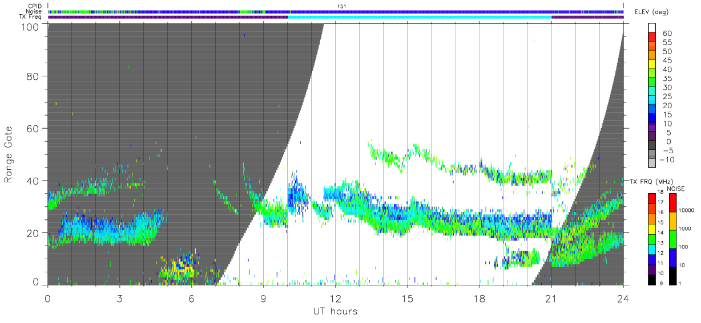Click the 3 tick label on UT hours axis
This screenshot has width=701, height=323.
[120, 298]
